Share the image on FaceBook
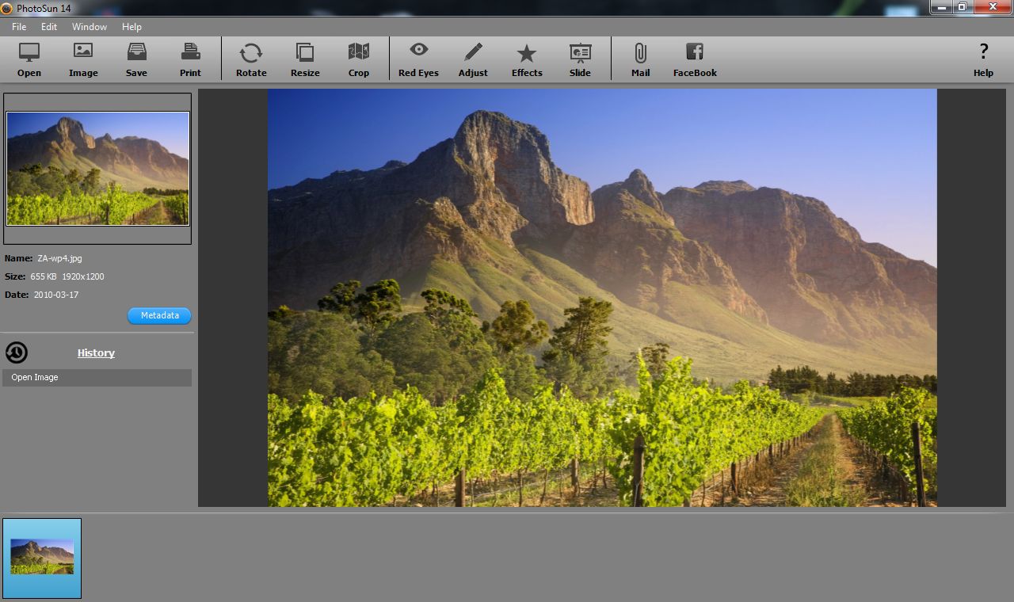The height and width of the screenshot is (602, 1014). 694,59
